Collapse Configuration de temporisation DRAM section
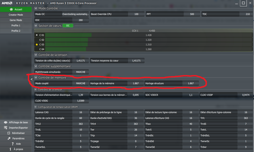 click(x=35, y=107)
